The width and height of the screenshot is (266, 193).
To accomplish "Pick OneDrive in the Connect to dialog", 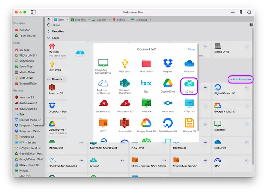I will [189, 66].
